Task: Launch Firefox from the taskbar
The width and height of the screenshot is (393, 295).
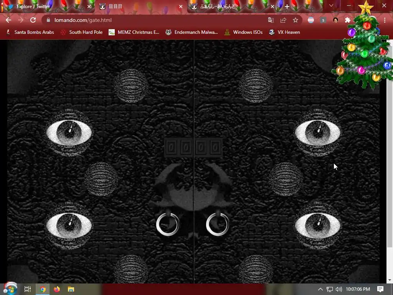Action: point(57,289)
